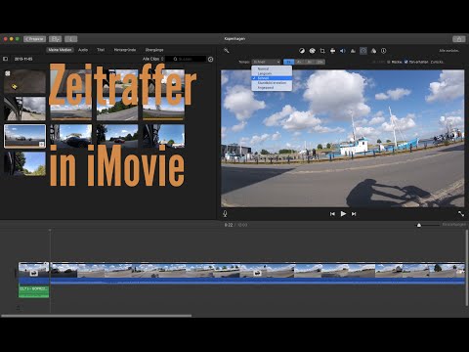
Task: Skip to the previous clip
Action: pyautogui.click(x=332, y=214)
